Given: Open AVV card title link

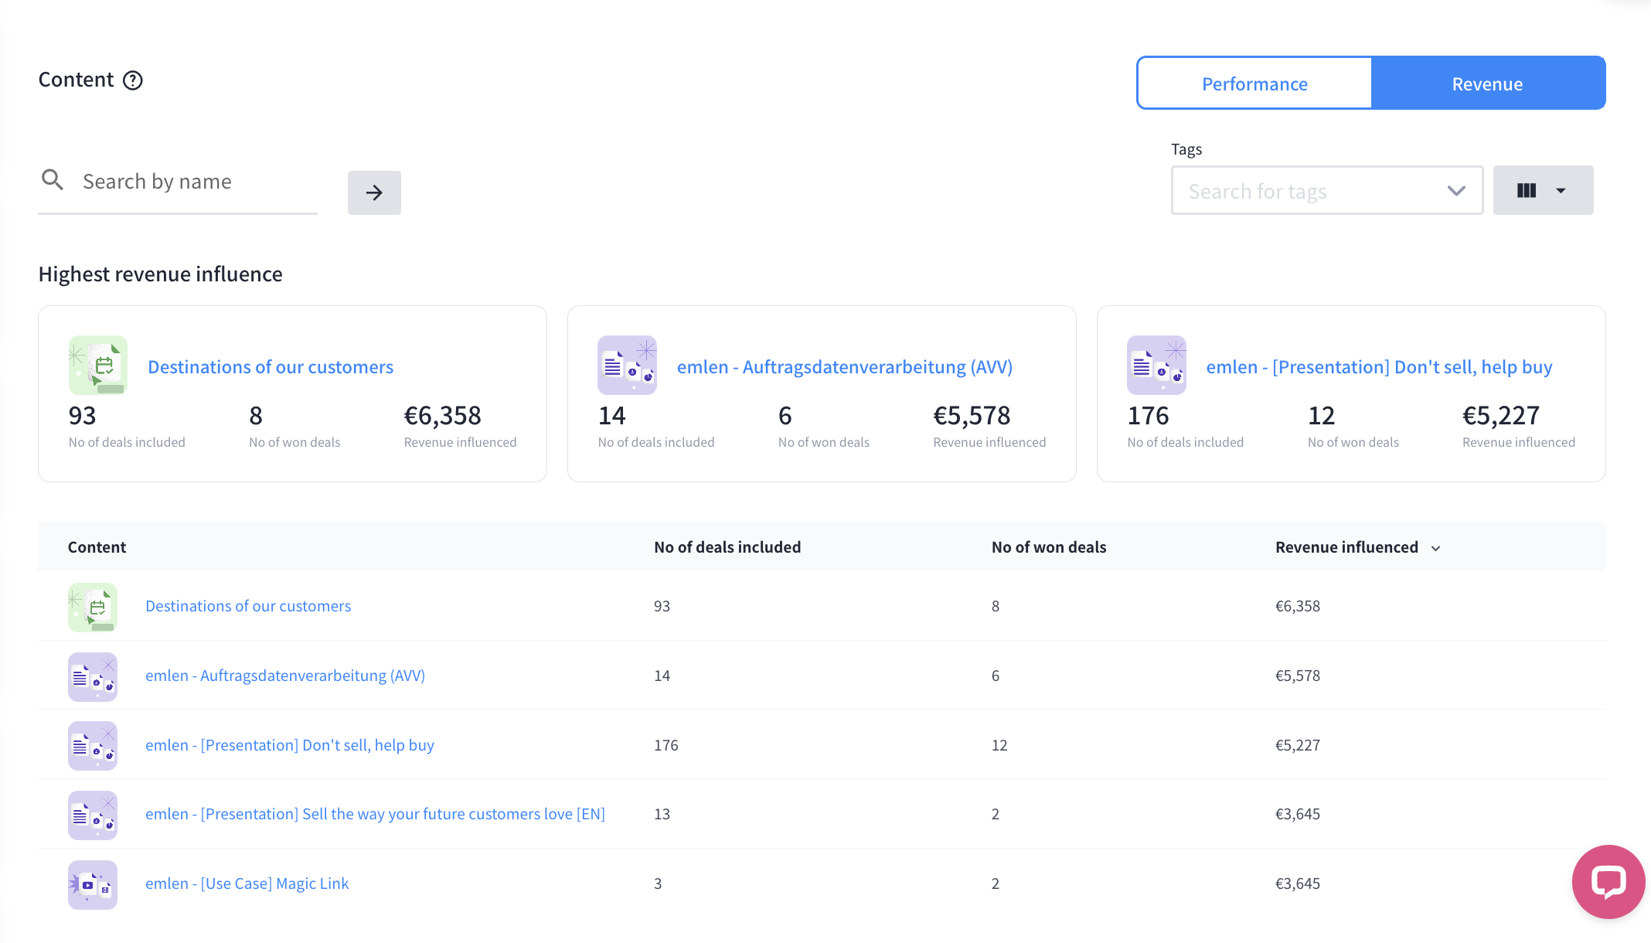Looking at the screenshot, I should pyautogui.click(x=844, y=367).
